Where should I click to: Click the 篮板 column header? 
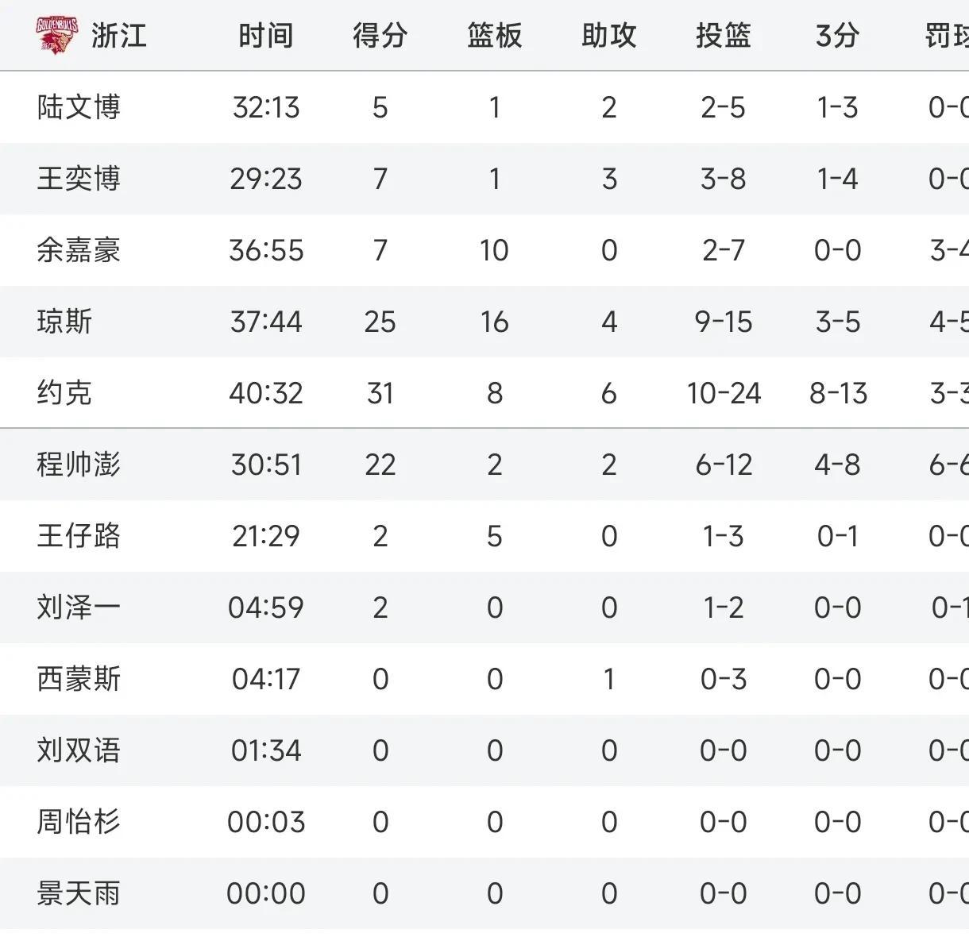(495, 36)
